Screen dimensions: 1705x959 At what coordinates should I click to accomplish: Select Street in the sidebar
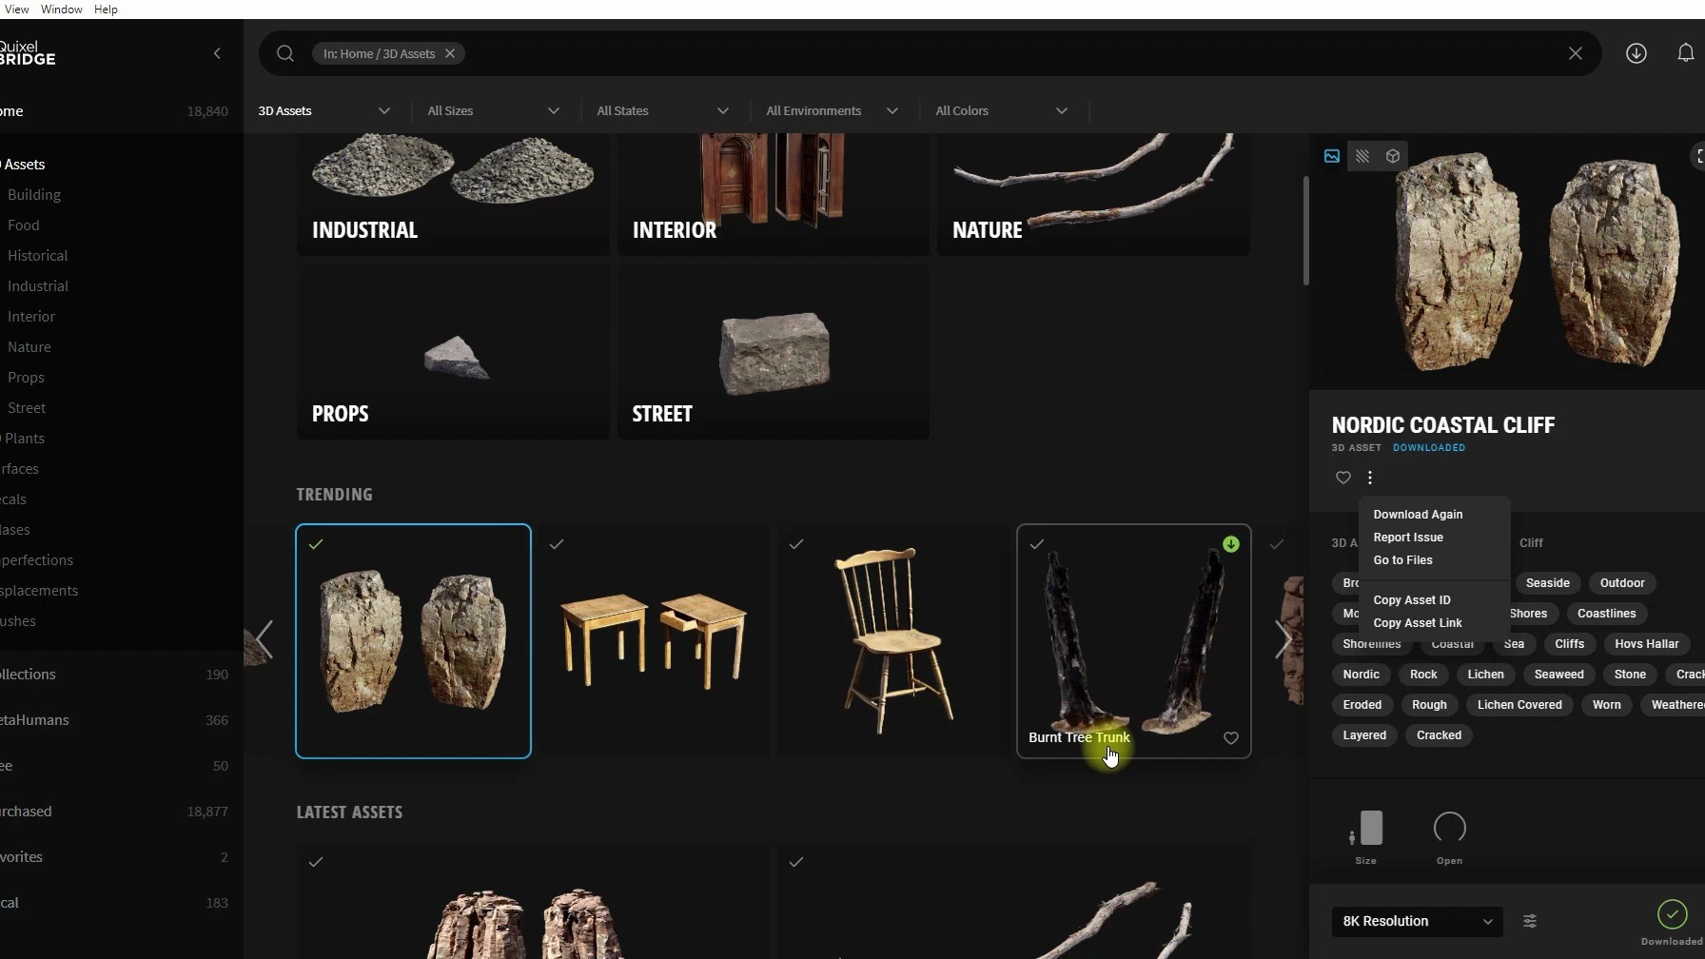click(27, 408)
